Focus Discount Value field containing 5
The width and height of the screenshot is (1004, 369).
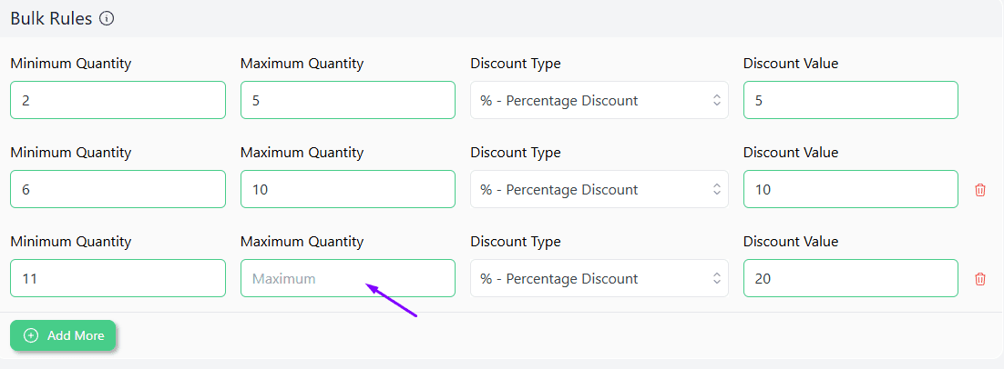pos(851,100)
